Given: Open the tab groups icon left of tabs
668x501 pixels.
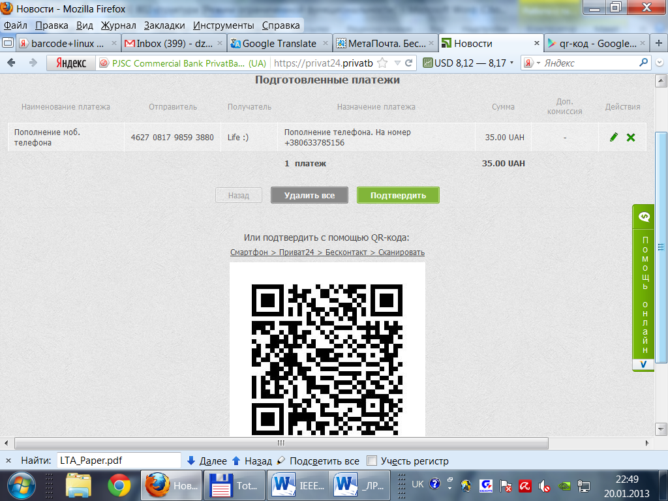Looking at the screenshot, I should [x=8, y=43].
